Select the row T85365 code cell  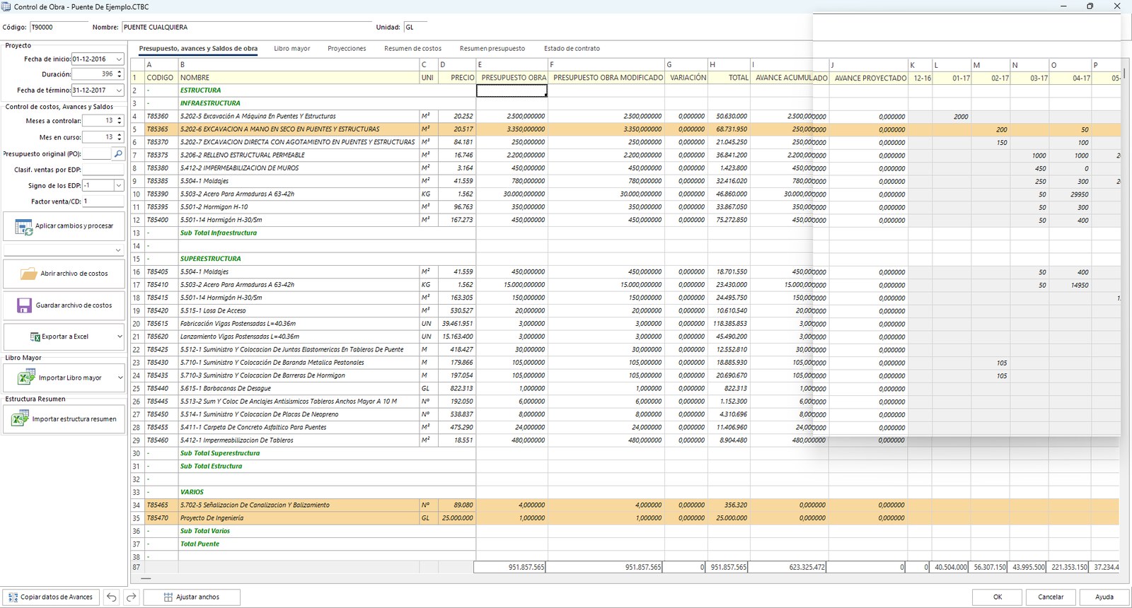(x=161, y=129)
